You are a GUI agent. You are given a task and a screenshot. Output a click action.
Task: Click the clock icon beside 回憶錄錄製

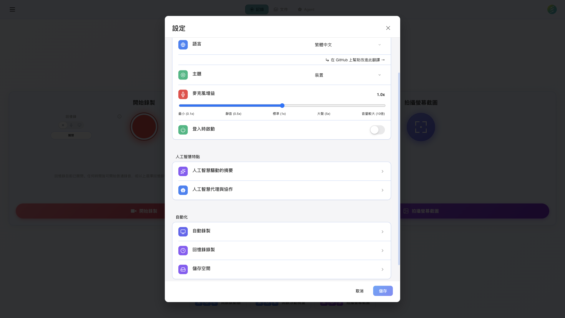(183, 250)
